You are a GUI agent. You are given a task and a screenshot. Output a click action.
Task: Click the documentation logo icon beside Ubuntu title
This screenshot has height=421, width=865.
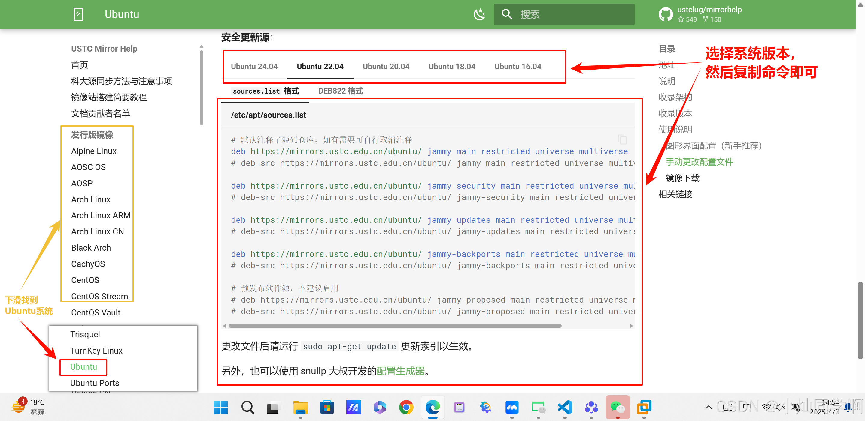pyautogui.click(x=78, y=14)
